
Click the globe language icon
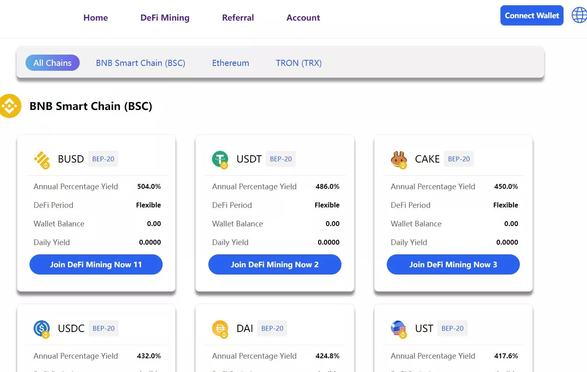(579, 15)
